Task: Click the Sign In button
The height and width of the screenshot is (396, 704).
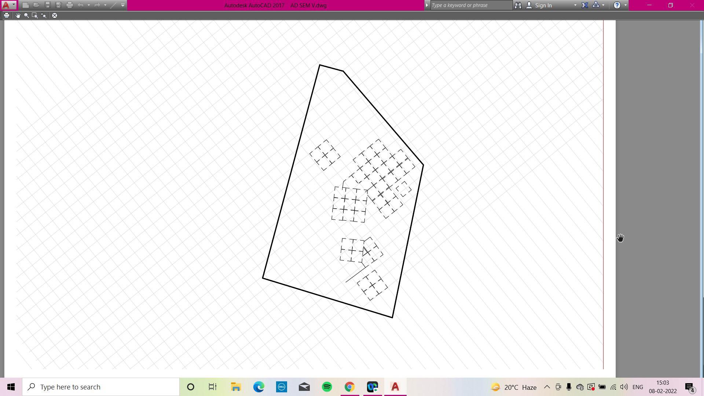Action: 543,5
